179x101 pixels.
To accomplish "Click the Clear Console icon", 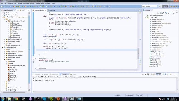I will pos(152,74).
